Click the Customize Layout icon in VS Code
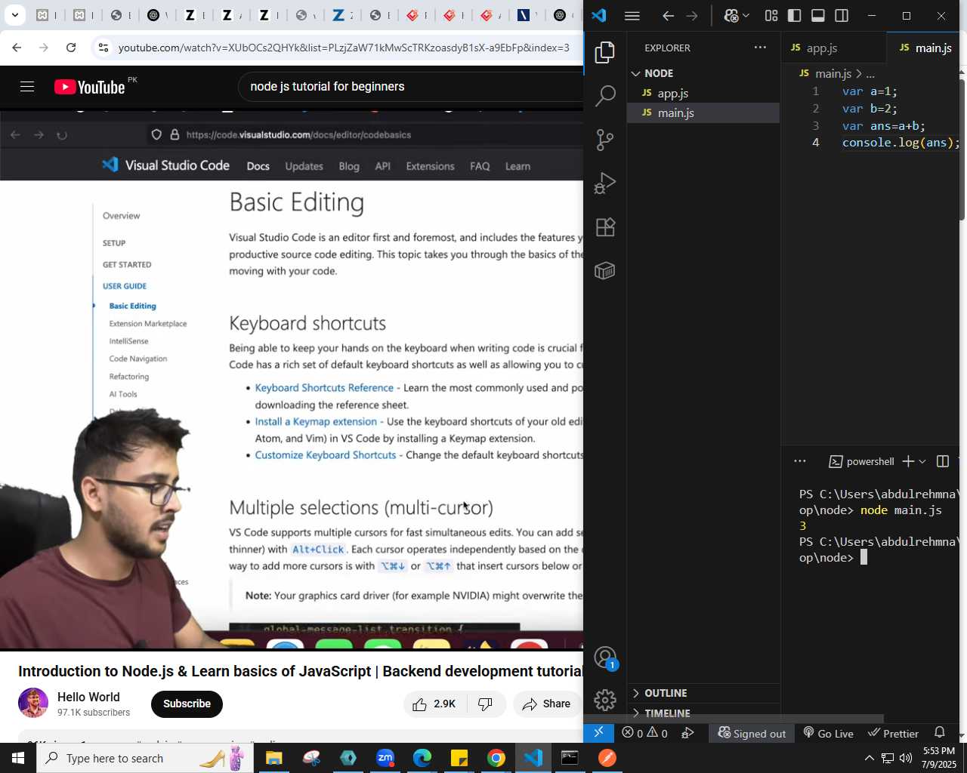967x773 pixels. (771, 16)
